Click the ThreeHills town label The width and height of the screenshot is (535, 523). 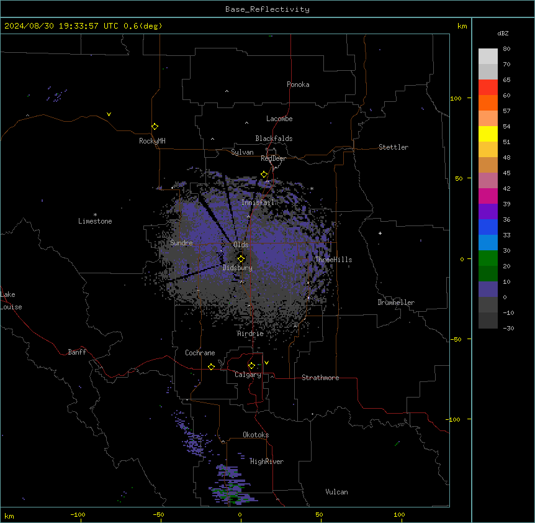tap(333, 260)
